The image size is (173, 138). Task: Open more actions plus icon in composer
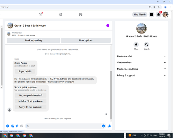[x=8, y=126]
